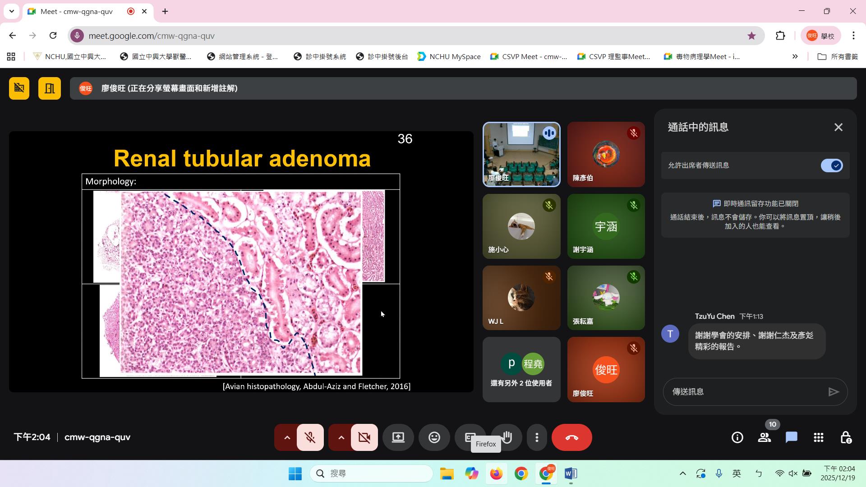Click the 還有另外 2 位使用者 tile

pos(521,370)
